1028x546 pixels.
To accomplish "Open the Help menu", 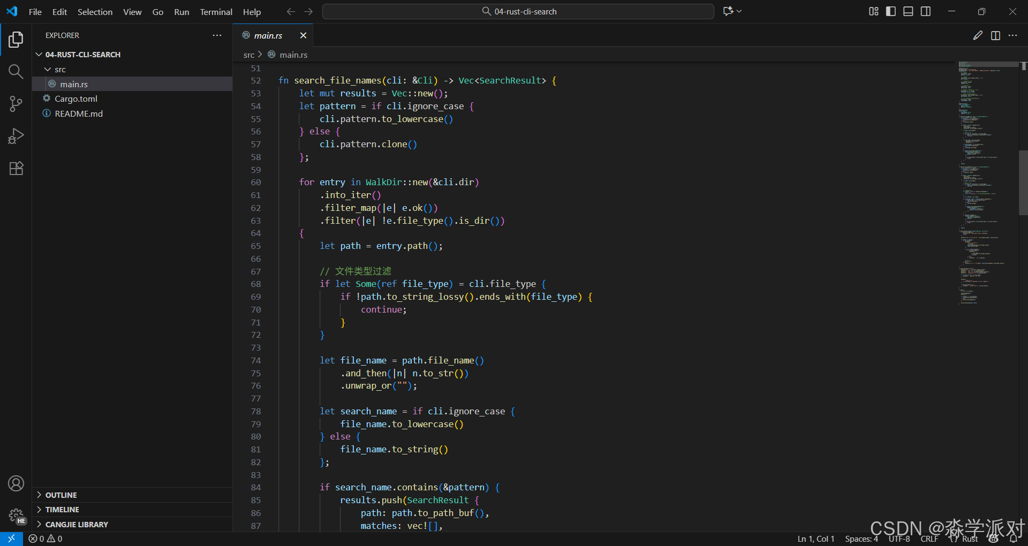I will coord(252,12).
